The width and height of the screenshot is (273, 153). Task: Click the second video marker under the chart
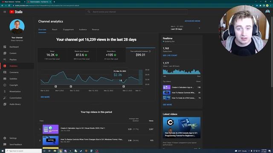tap(71, 86)
